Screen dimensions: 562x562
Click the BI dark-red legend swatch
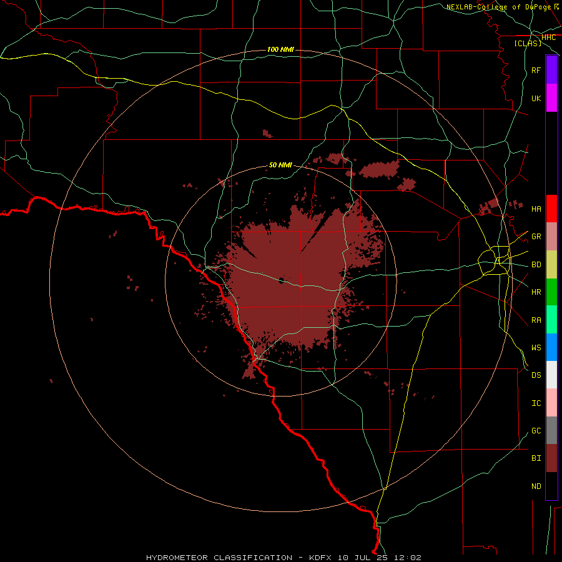click(551, 458)
